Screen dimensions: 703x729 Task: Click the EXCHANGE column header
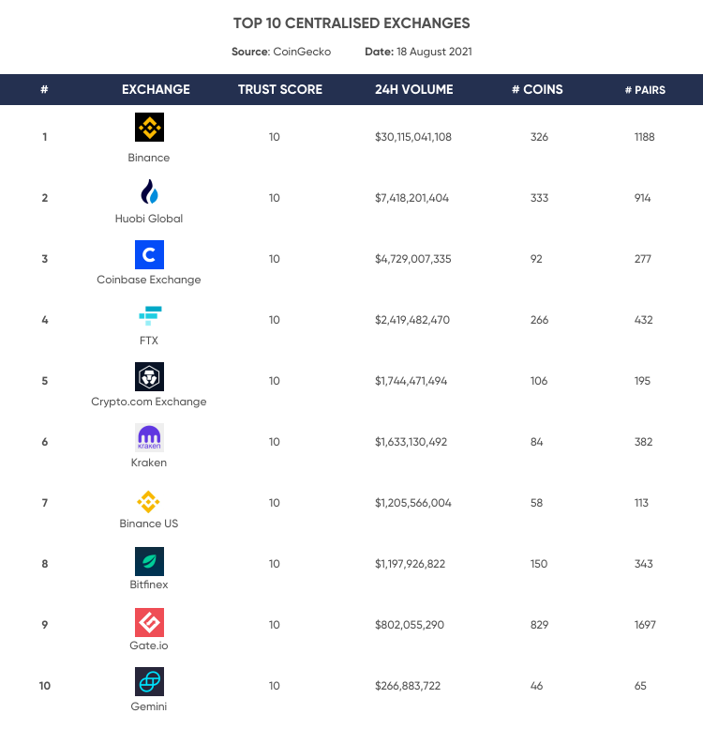pyautogui.click(x=156, y=89)
